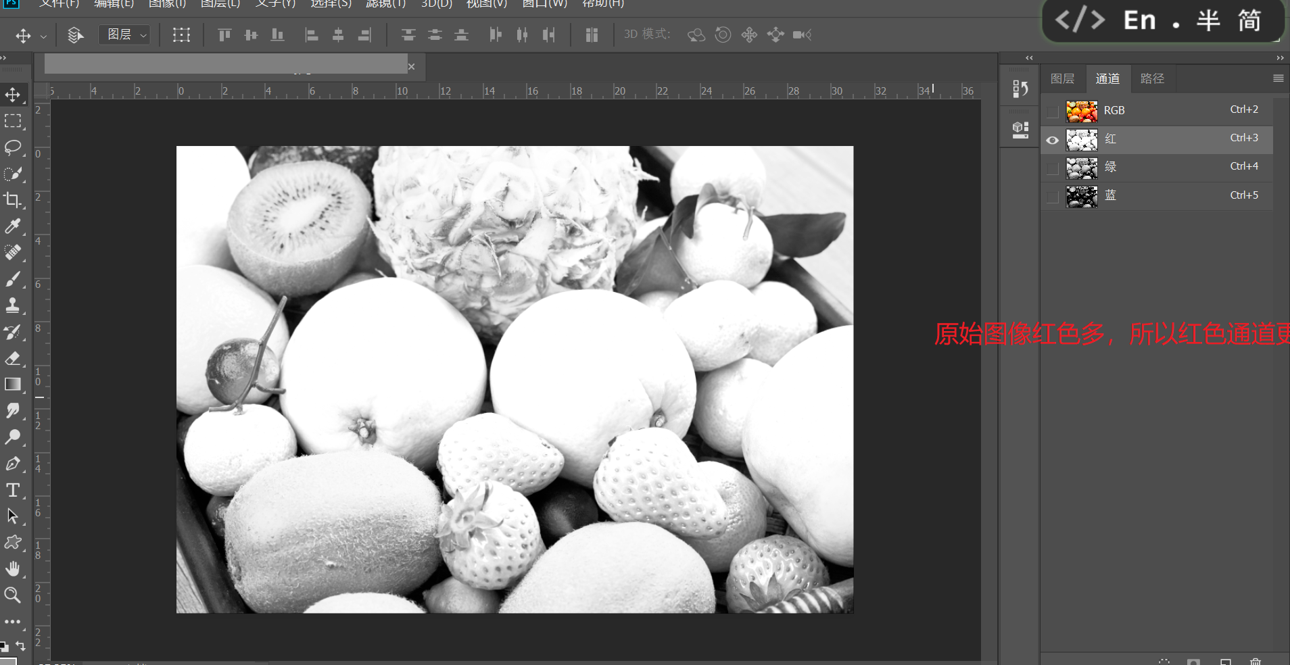The height and width of the screenshot is (665, 1290).
Task: Select the Smudge tool
Action: (x=13, y=410)
